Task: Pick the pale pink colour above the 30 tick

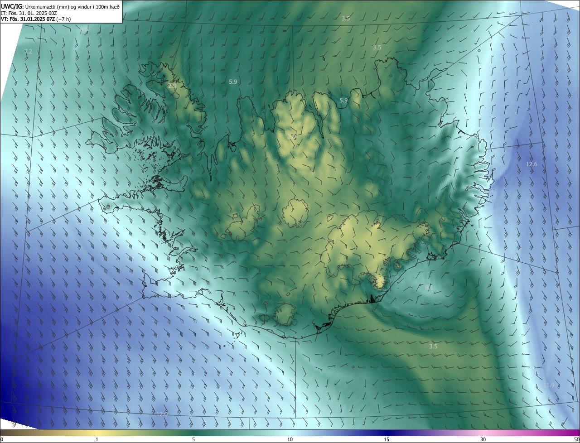Action: click(483, 433)
